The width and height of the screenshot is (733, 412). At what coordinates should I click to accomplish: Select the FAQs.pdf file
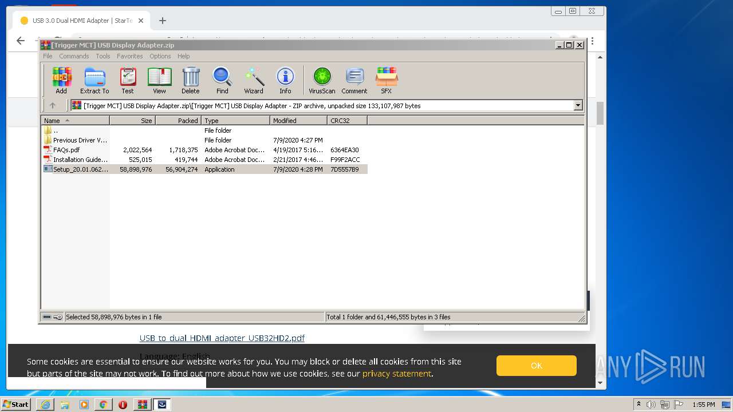204,150
